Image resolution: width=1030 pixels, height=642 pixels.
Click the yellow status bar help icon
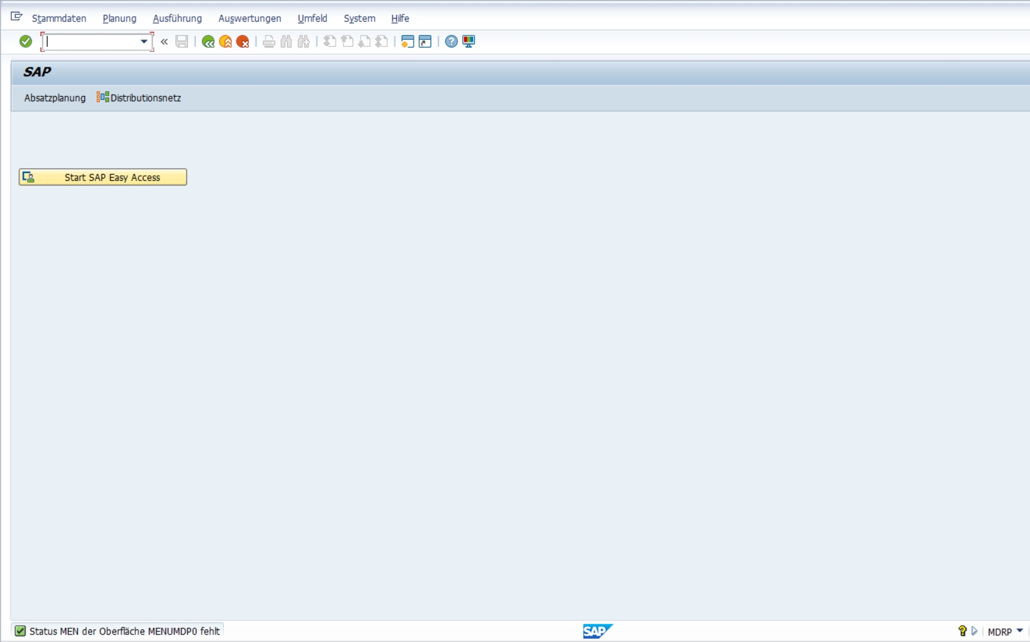963,631
